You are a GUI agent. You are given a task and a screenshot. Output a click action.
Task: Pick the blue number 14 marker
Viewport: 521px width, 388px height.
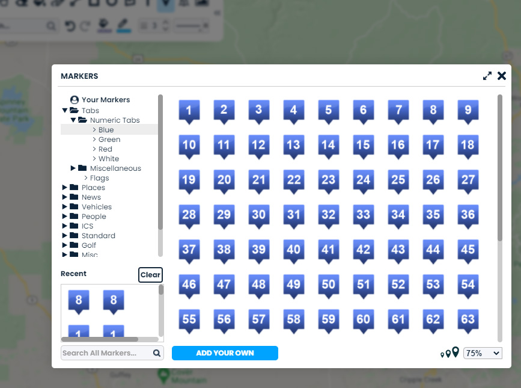click(328, 146)
